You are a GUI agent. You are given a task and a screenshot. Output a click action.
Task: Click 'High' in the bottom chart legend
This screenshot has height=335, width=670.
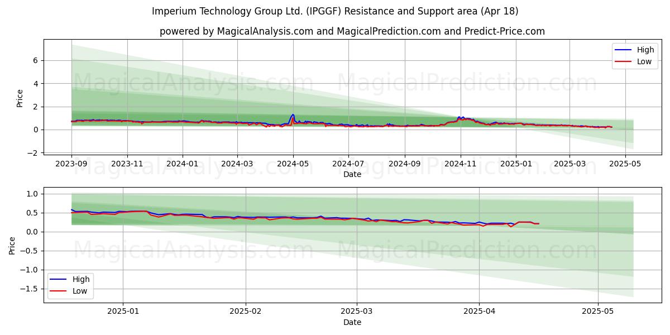click(81, 279)
